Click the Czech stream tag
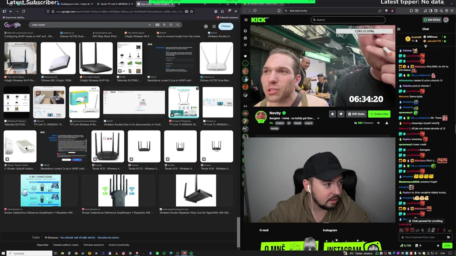This screenshot has height=256, width=456. [280, 123]
